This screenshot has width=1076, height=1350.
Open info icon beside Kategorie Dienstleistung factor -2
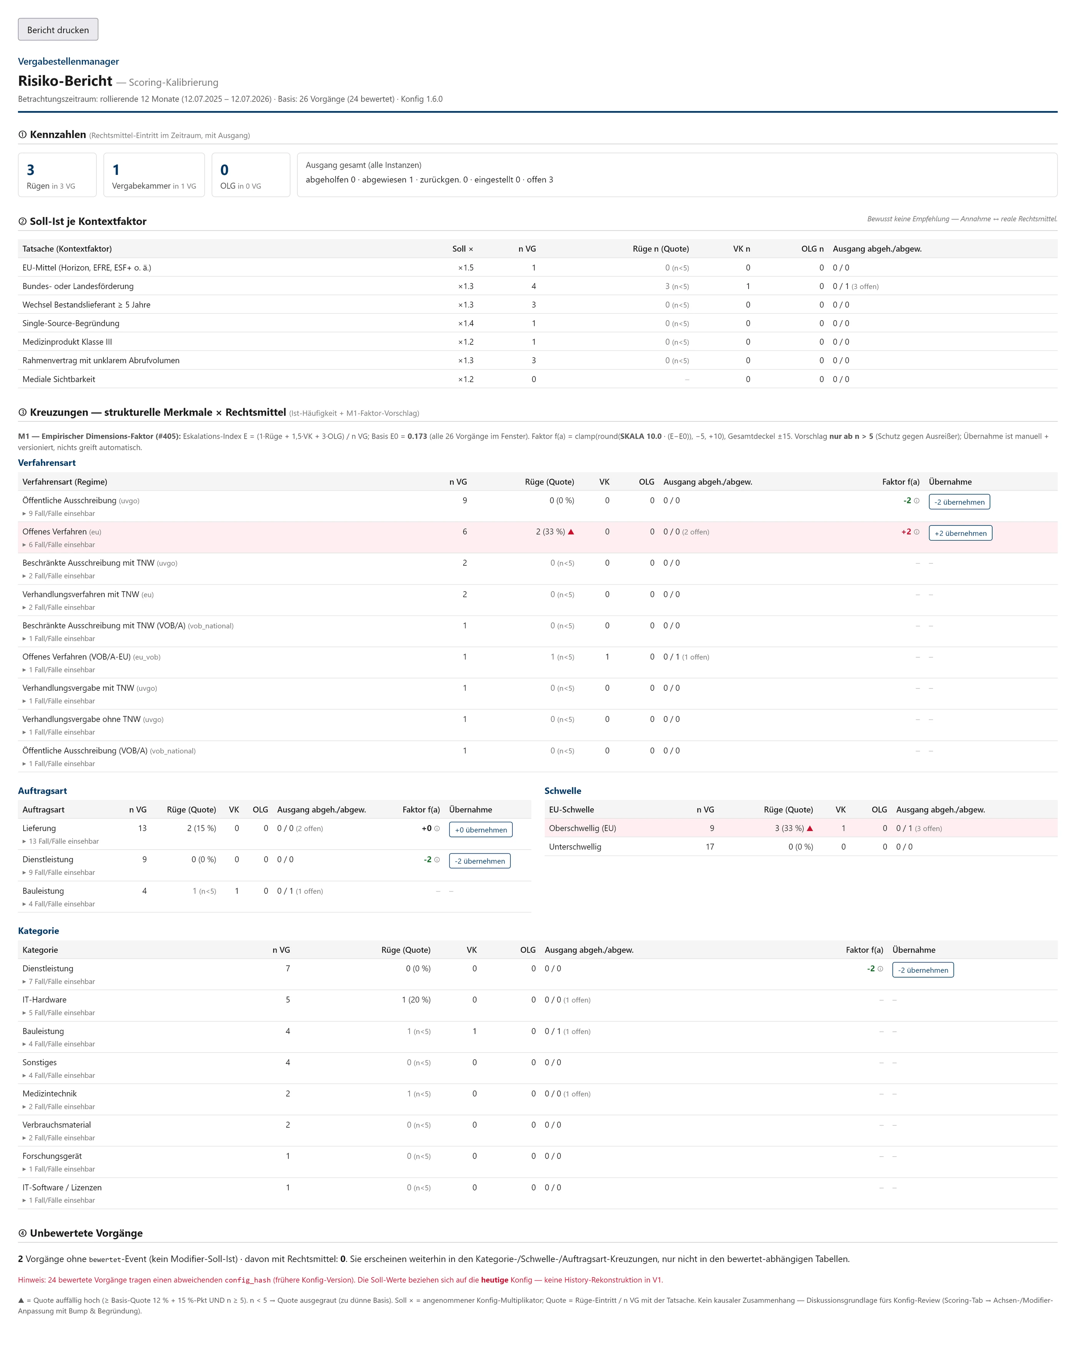click(x=880, y=969)
